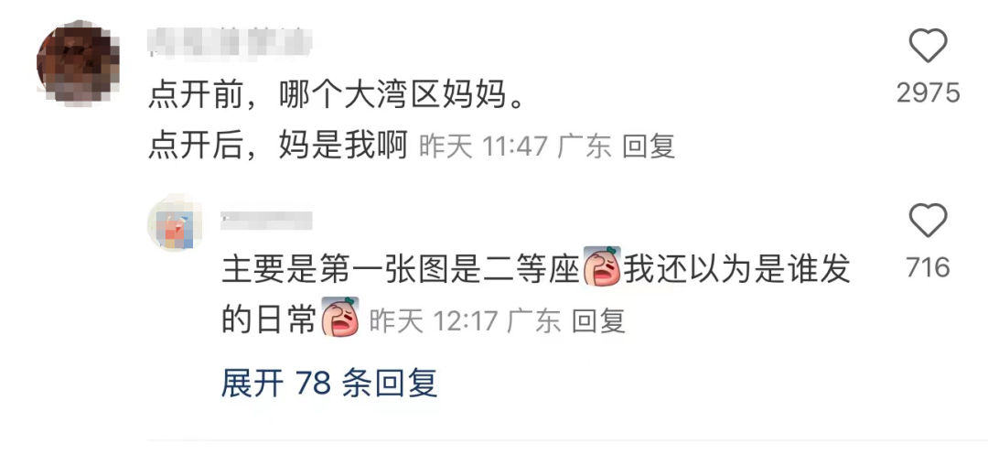This screenshot has width=988, height=476.
Task: Open the top commenter's pixelated avatar
Action: 78,62
